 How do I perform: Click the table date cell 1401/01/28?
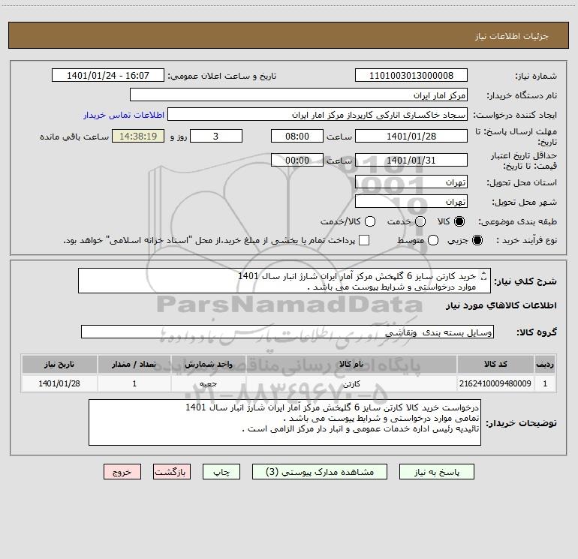click(59, 383)
